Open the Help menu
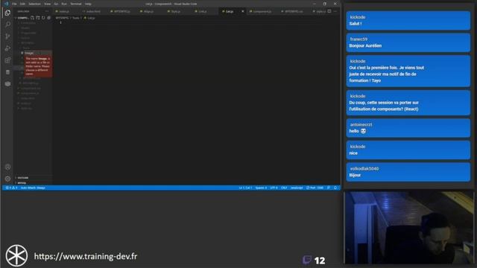Screen dimensions: 477x268 (88, 4)
